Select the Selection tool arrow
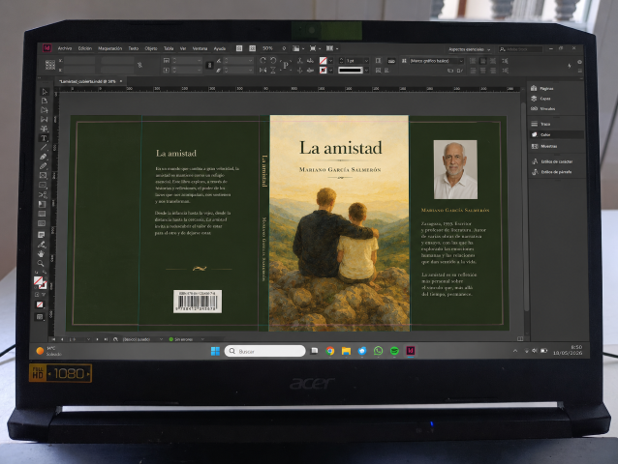 click(x=45, y=91)
